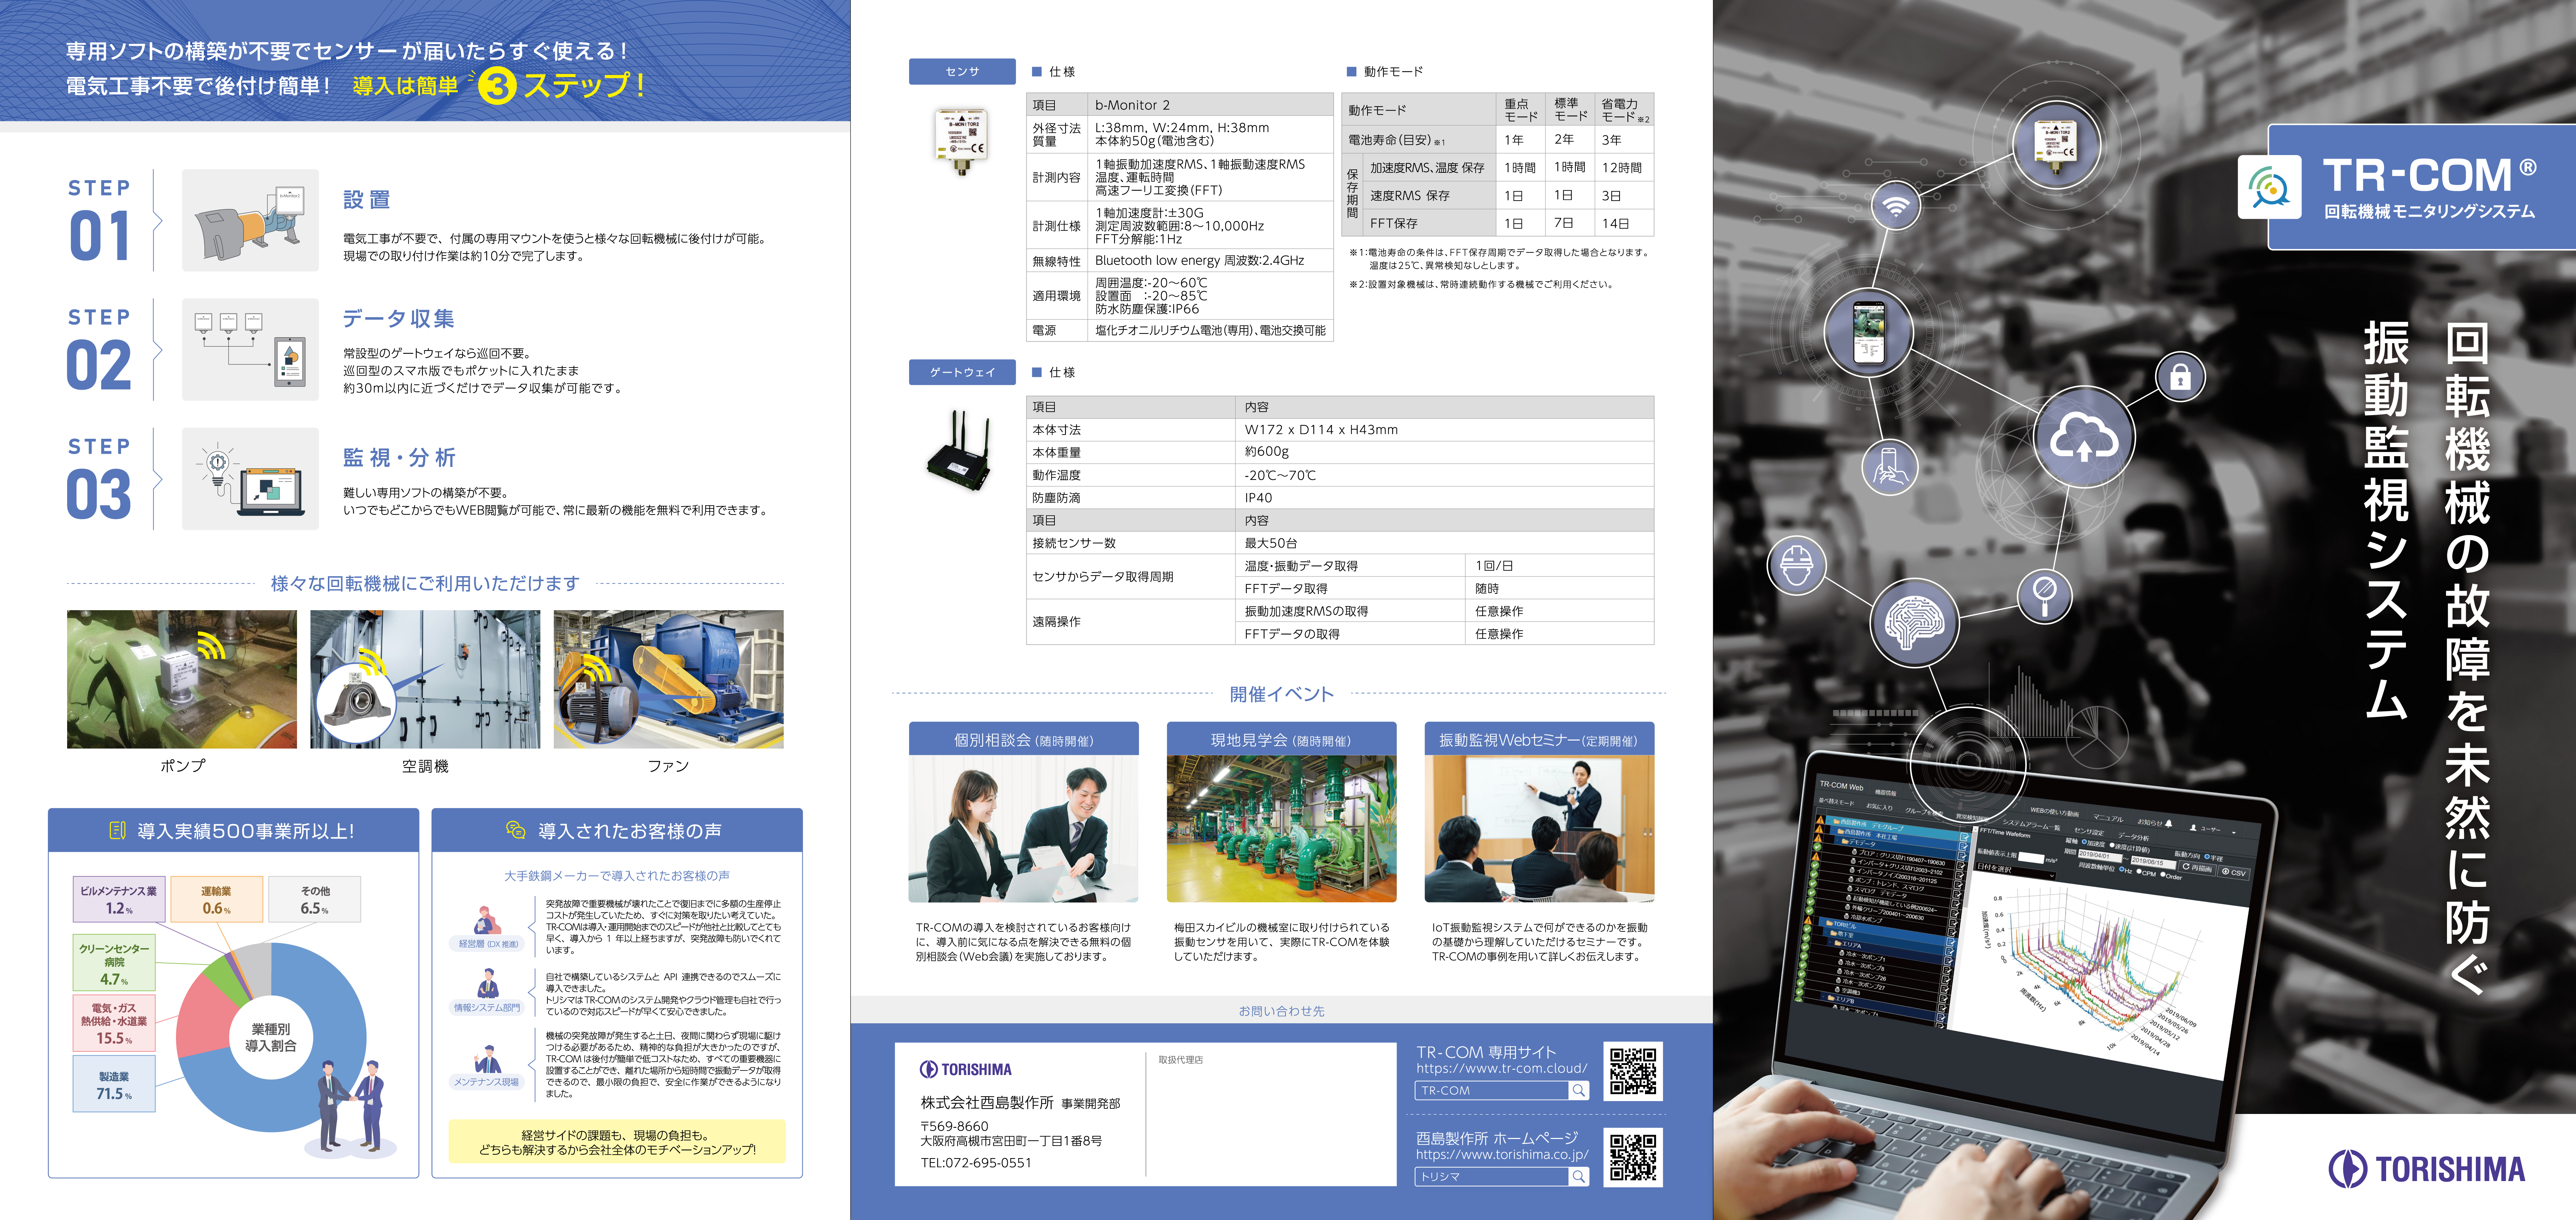This screenshot has height=1220, width=2576.
Task: Click the Wi-Fi symbol circle icon
Action: [1896, 207]
